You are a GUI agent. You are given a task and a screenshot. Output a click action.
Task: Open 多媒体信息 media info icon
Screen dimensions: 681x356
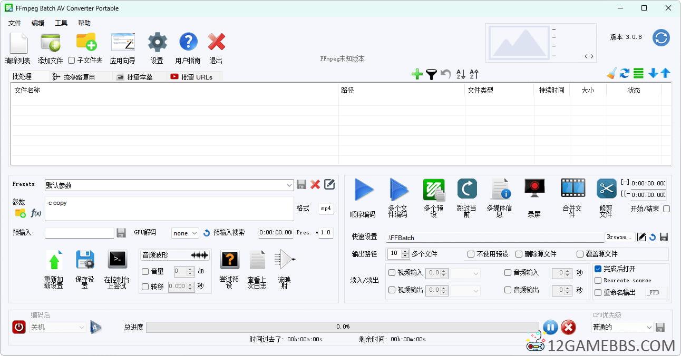click(x=499, y=190)
